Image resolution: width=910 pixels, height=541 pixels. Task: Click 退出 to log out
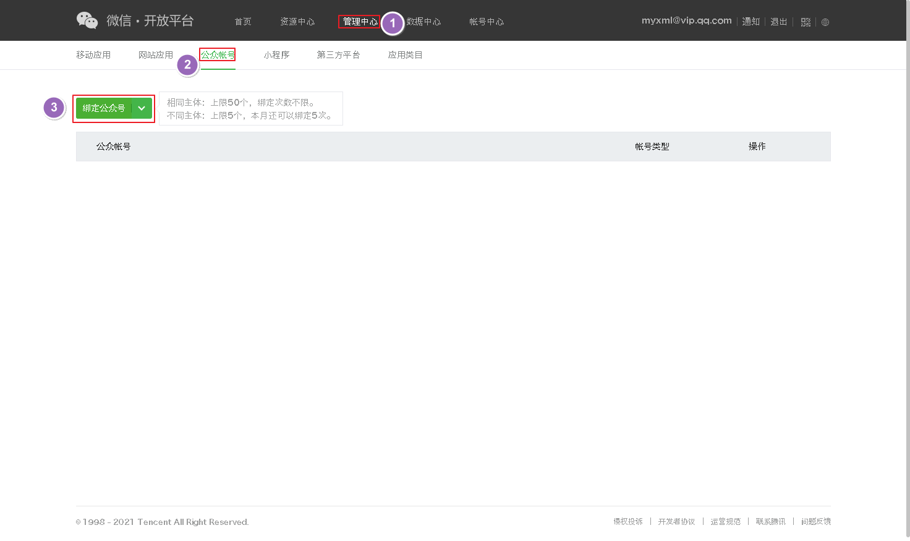click(x=778, y=22)
